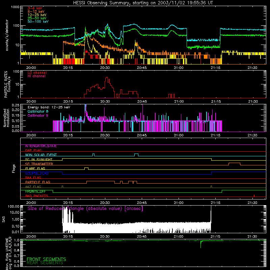The height and width of the screenshot is (270, 270).
Task: Click the counts/s/detector axis label
Action: pyautogui.click(x=7, y=35)
